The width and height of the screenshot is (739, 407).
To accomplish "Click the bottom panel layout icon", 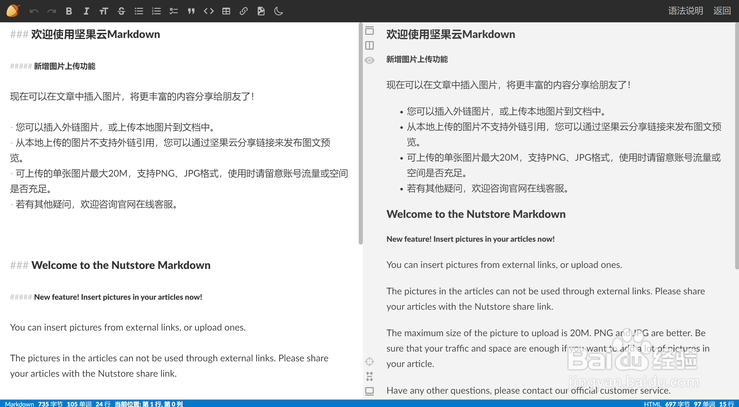I will pyautogui.click(x=369, y=392).
